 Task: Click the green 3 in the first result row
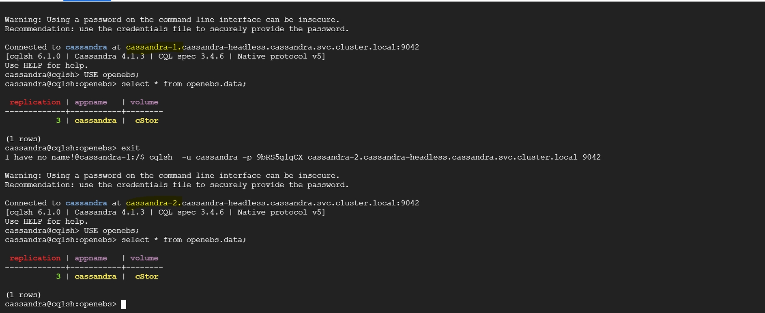58,121
